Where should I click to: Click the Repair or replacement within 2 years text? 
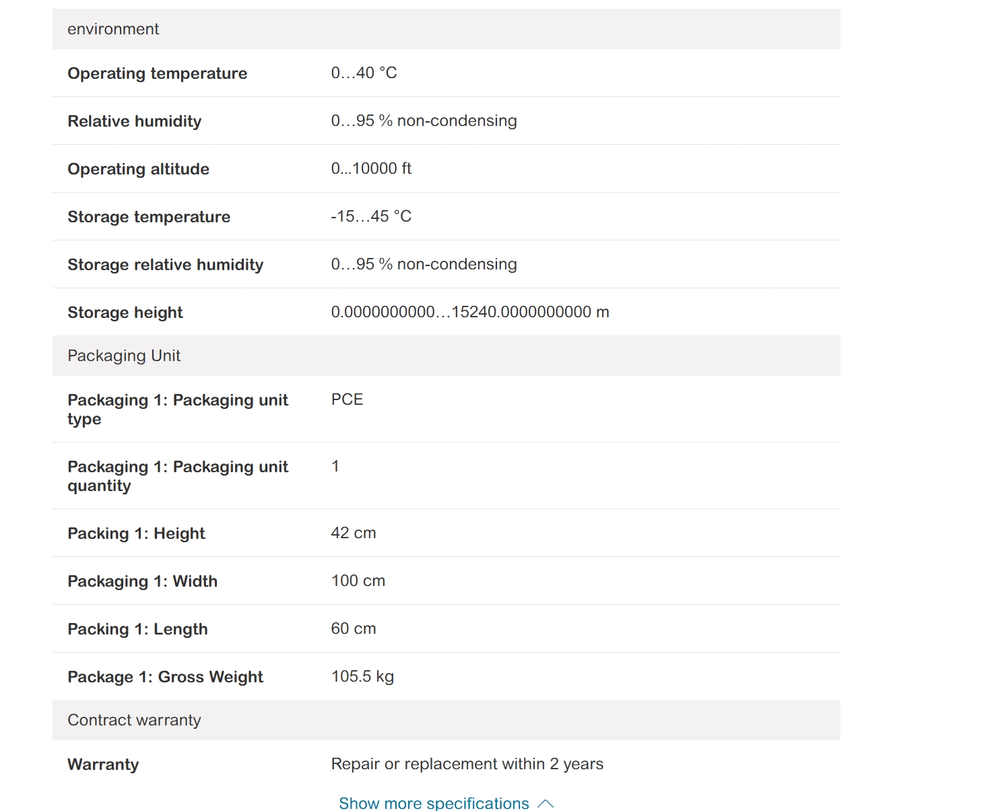pos(467,764)
